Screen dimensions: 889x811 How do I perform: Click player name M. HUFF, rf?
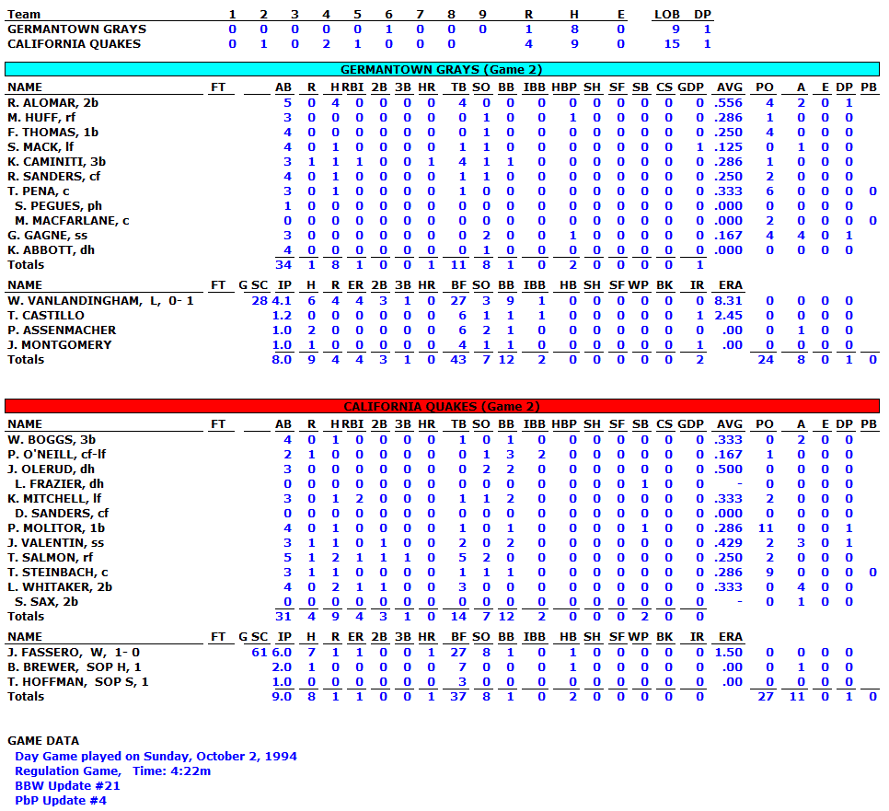pos(41,118)
